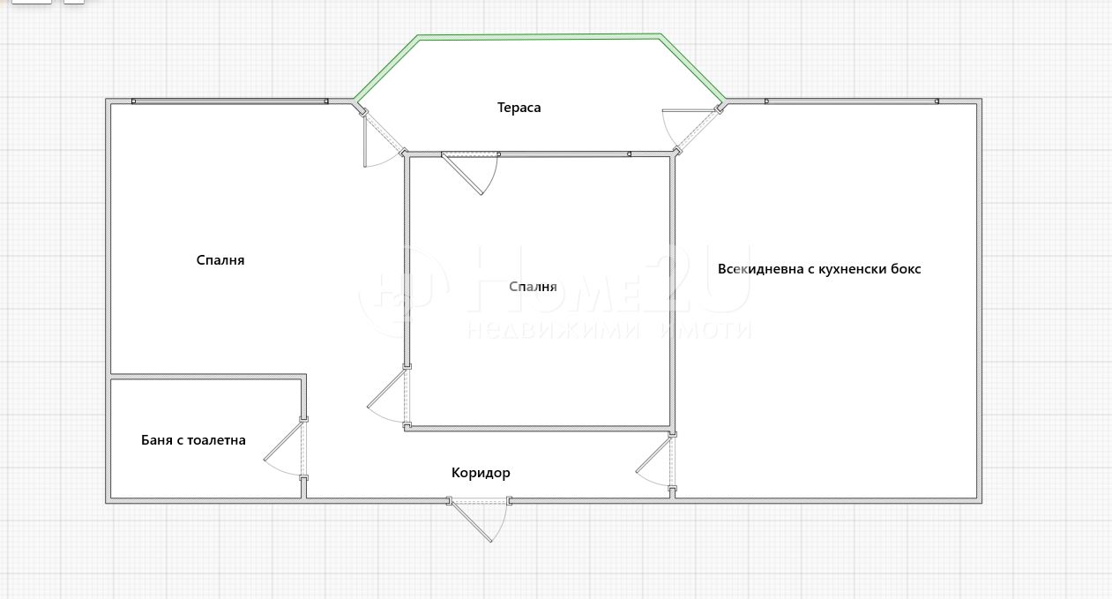1112x599 pixels.
Task: Select the green terrace railing top edge
Action: click(540, 37)
